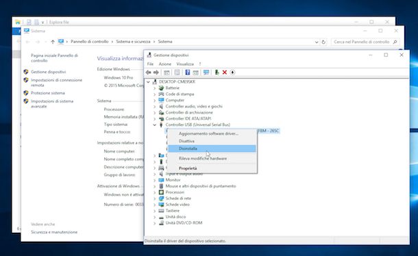Collapse the Controller USB category

coord(155,125)
